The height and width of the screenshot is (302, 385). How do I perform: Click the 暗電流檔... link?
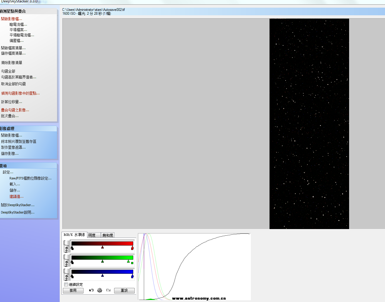point(18,24)
